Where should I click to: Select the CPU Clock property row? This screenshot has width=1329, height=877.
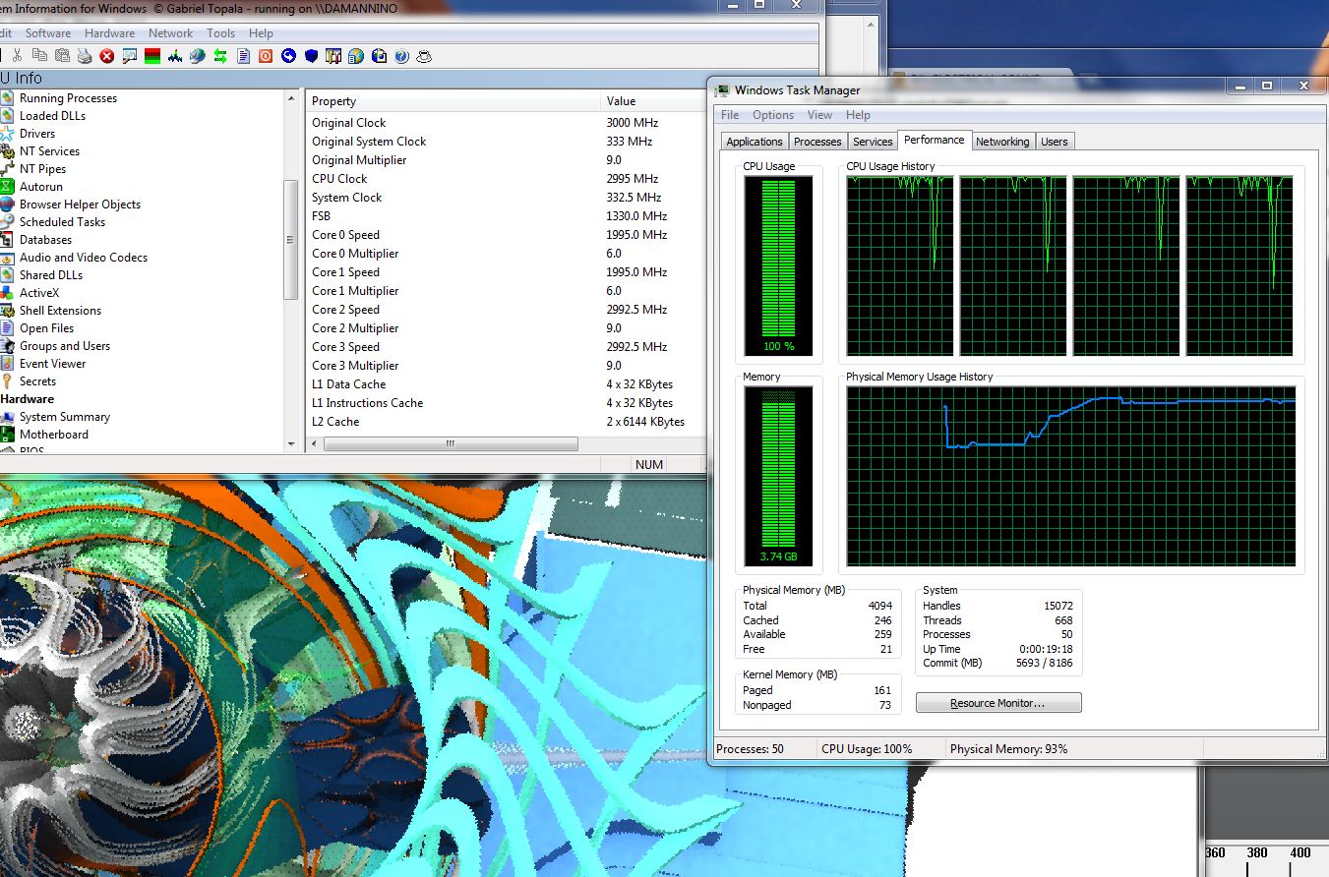pyautogui.click(x=506, y=179)
